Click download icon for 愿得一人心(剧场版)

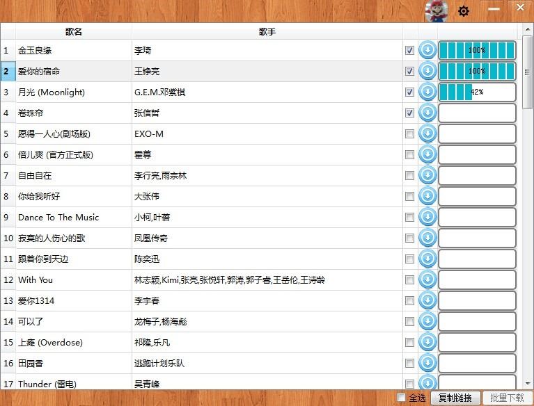tap(427, 133)
